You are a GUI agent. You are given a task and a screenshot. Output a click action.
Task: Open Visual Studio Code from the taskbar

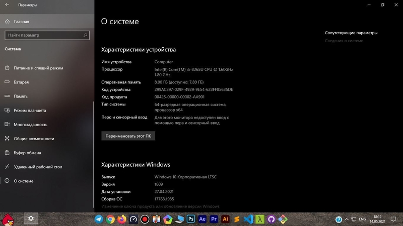[248, 219]
